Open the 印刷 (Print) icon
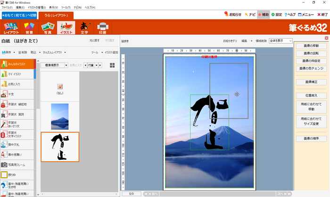This screenshot has height=197, width=330. click(x=103, y=28)
